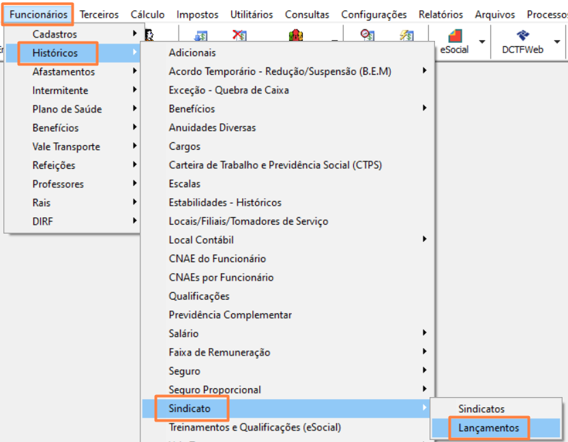The image size is (568, 442).
Task: Click the lightning bolt money toolbar icon
Action: point(406,35)
